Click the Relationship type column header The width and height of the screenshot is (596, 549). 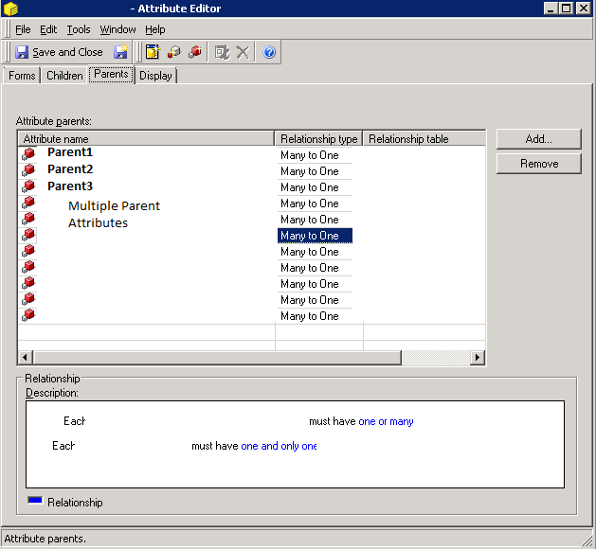click(318, 139)
